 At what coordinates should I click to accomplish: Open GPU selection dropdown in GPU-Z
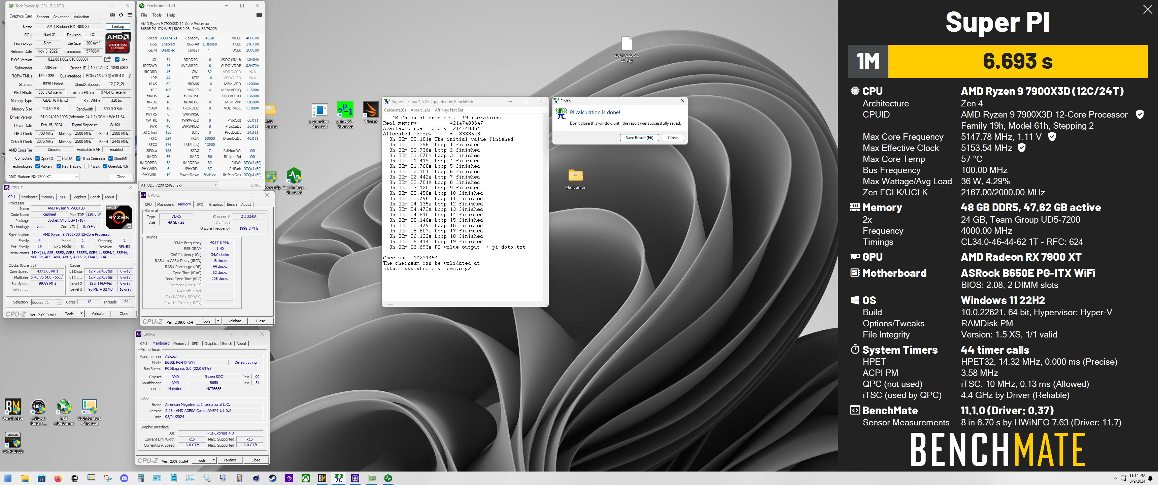tap(43, 177)
